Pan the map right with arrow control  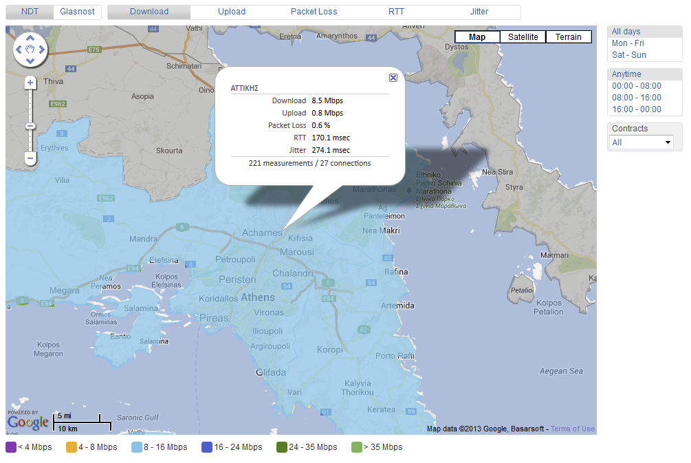(41, 50)
